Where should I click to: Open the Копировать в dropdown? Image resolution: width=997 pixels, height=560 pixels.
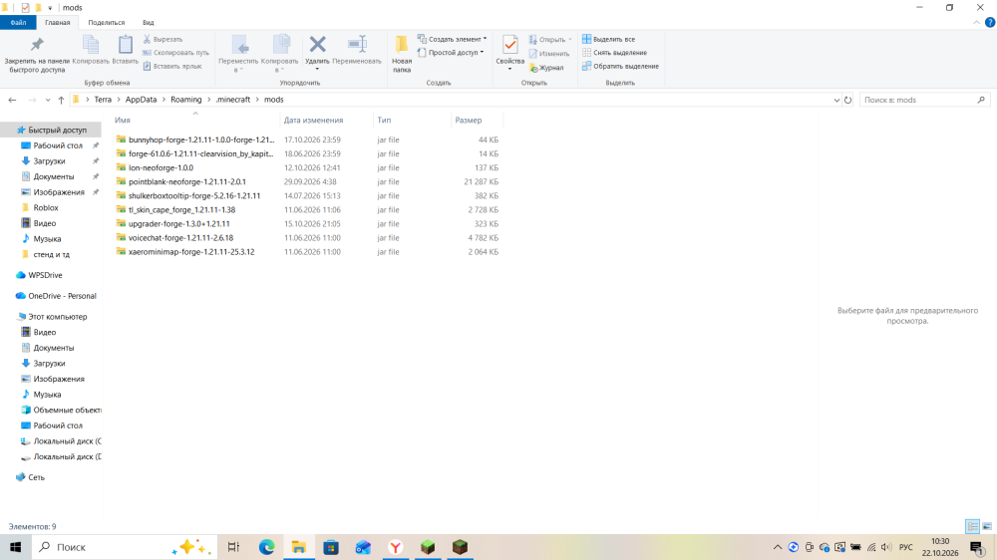pyautogui.click(x=279, y=54)
